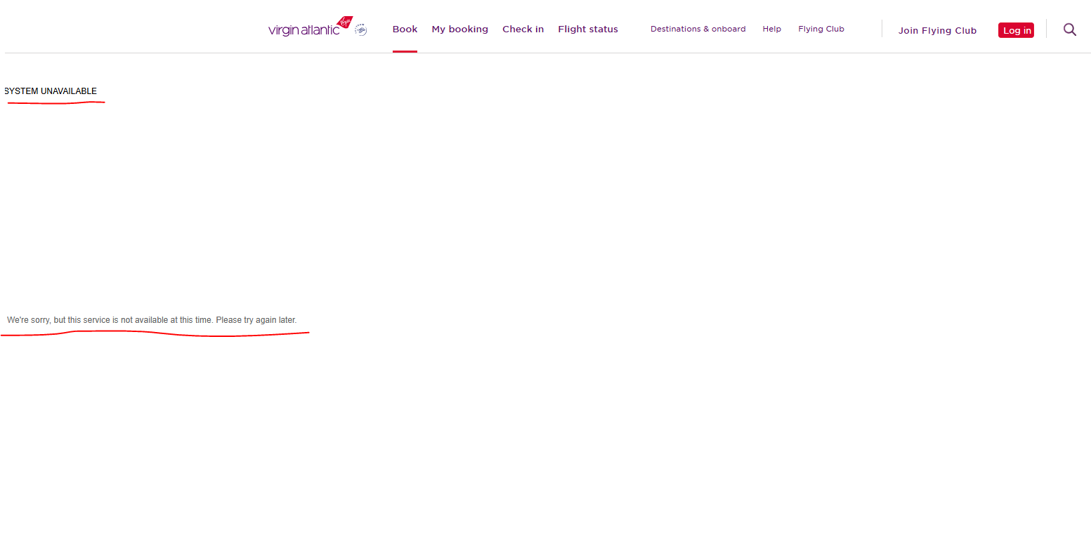Open the Help menu
This screenshot has width=1091, height=544.
click(771, 29)
